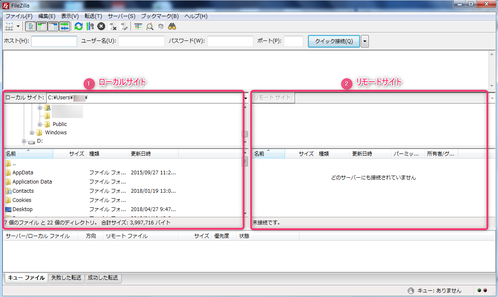The height and width of the screenshot is (297, 498).
Task: Toggle the transfer queue display
Action: click(x=65, y=26)
